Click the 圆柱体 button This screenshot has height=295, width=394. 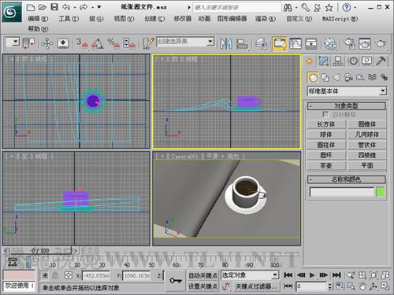(x=326, y=145)
